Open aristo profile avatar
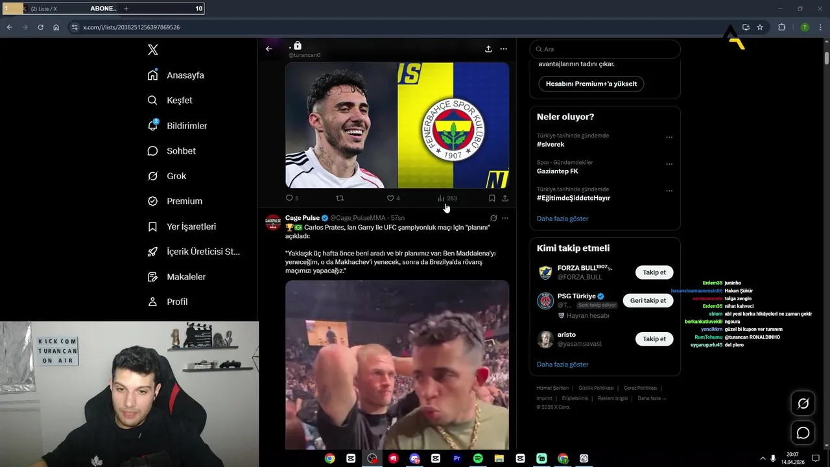The height and width of the screenshot is (467, 830). 545,339
